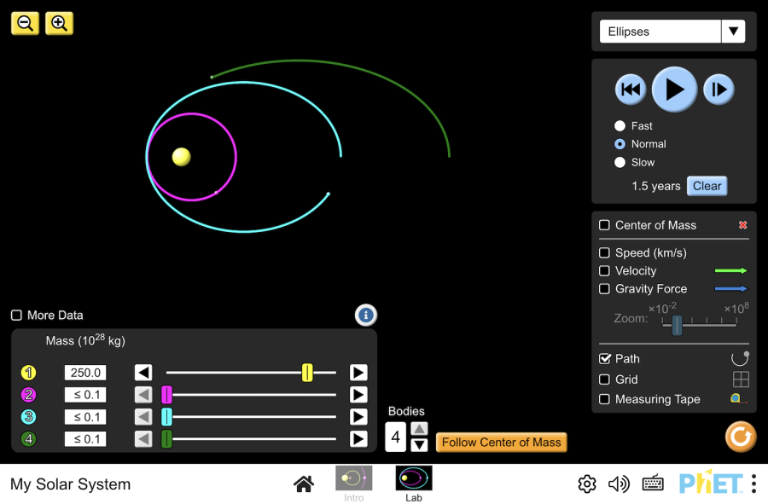Rewind simulation with the restart button
768x504 pixels.
[x=631, y=90]
